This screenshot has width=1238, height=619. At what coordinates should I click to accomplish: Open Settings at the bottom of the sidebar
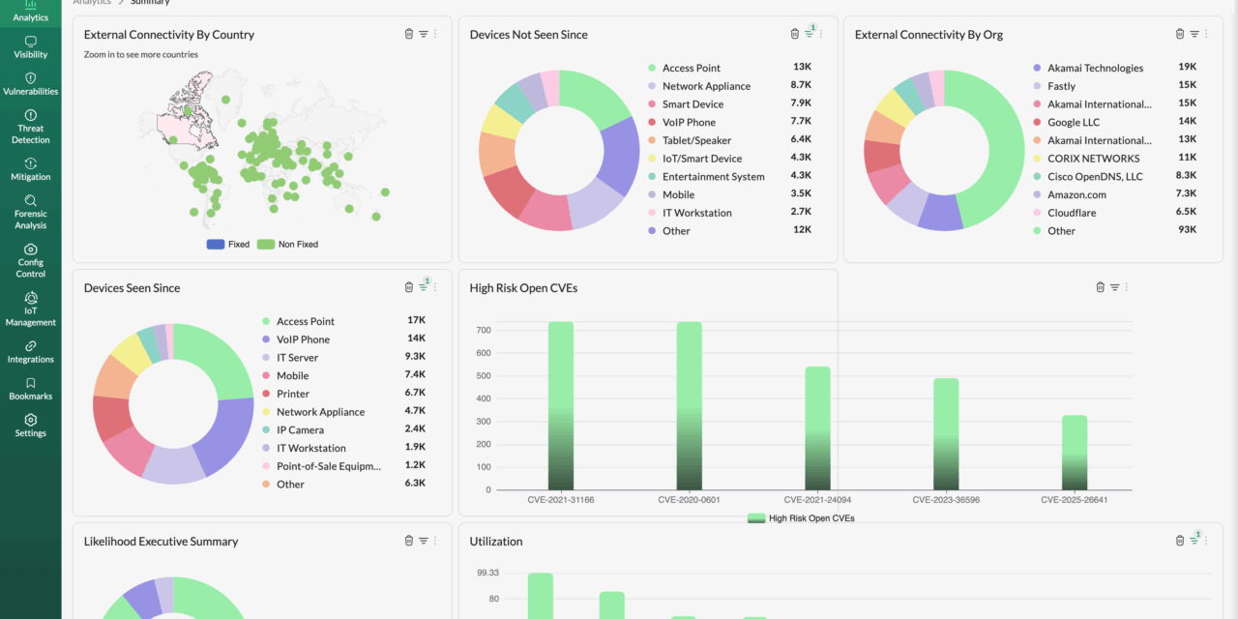pos(31,427)
